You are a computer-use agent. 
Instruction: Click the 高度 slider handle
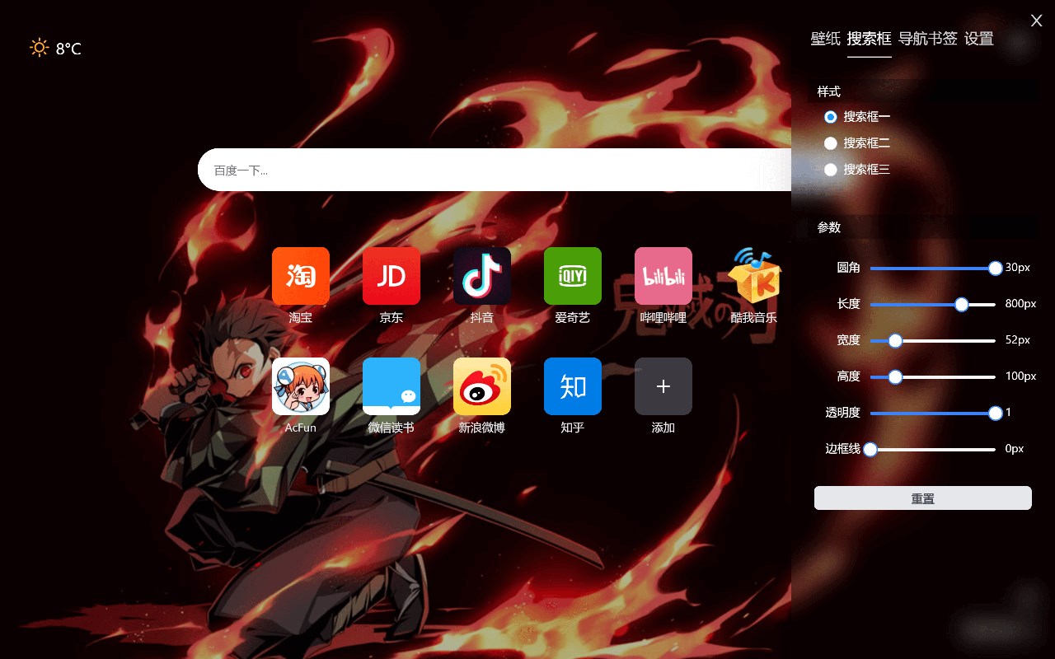click(x=895, y=376)
